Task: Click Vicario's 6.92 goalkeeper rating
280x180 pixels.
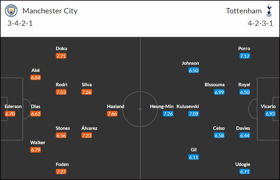Action: coord(270,114)
